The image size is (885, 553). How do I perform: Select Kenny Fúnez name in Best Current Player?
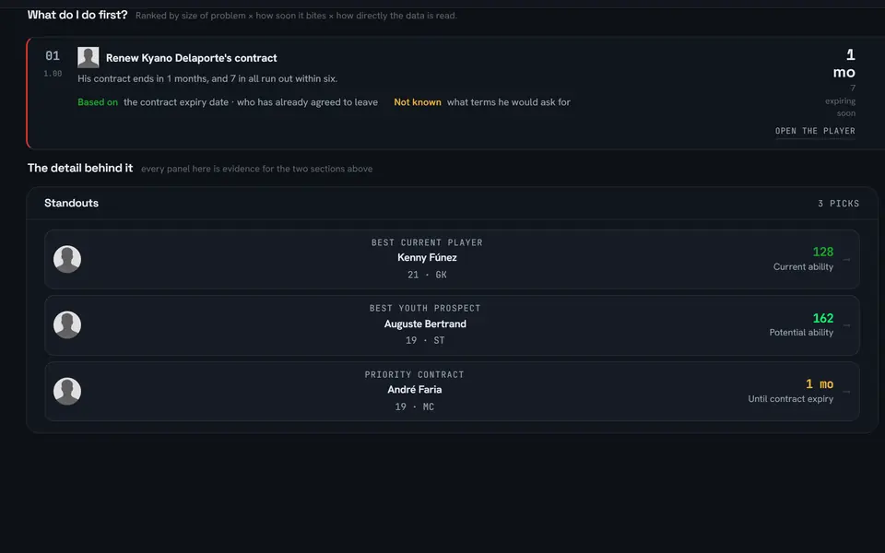pyautogui.click(x=427, y=257)
